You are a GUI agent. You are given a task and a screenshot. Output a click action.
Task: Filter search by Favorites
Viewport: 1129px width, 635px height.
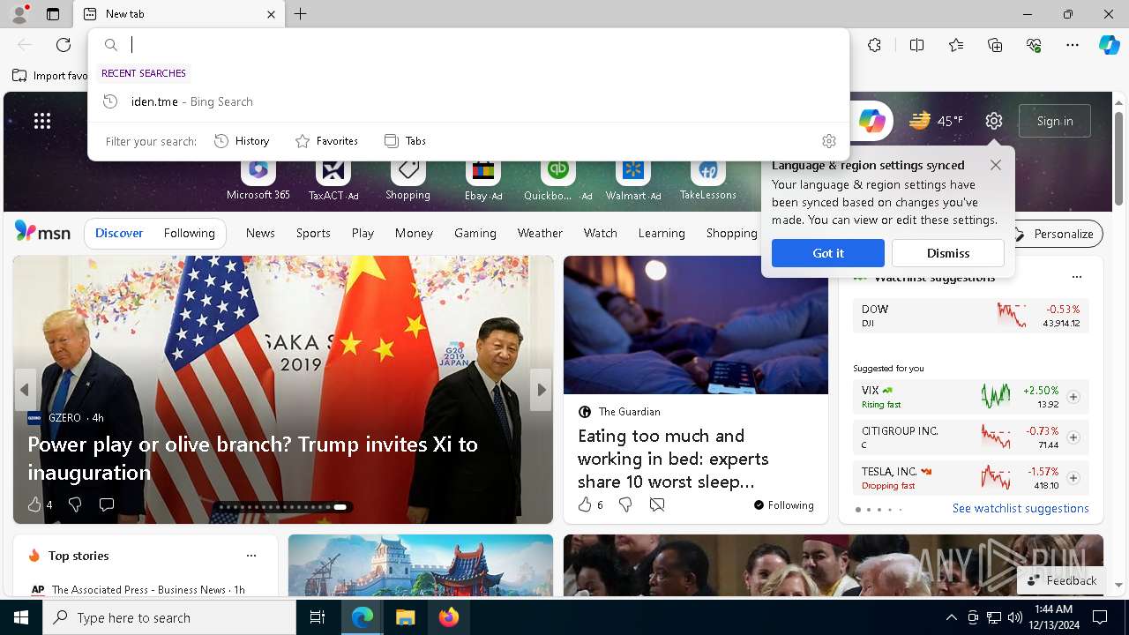tap(326, 141)
